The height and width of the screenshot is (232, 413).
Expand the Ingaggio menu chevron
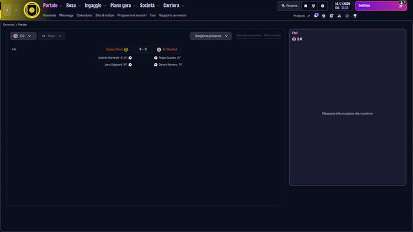pos(105,6)
